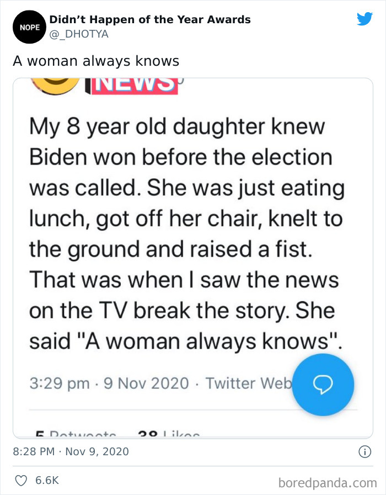386x495 pixels.
Task: Click the black NOPE profile avatar
Action: [x=28, y=27]
